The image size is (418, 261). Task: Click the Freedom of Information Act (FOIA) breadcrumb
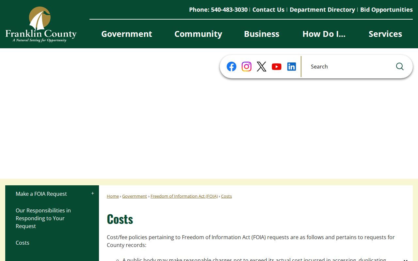(x=184, y=196)
